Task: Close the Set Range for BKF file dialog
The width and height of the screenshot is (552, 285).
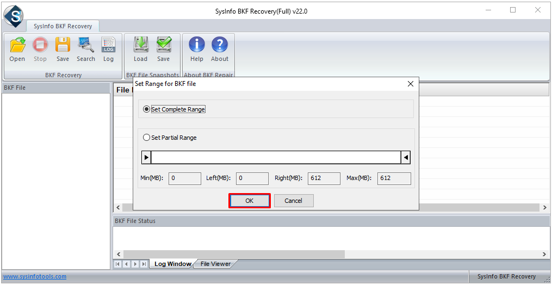Action: coord(410,84)
